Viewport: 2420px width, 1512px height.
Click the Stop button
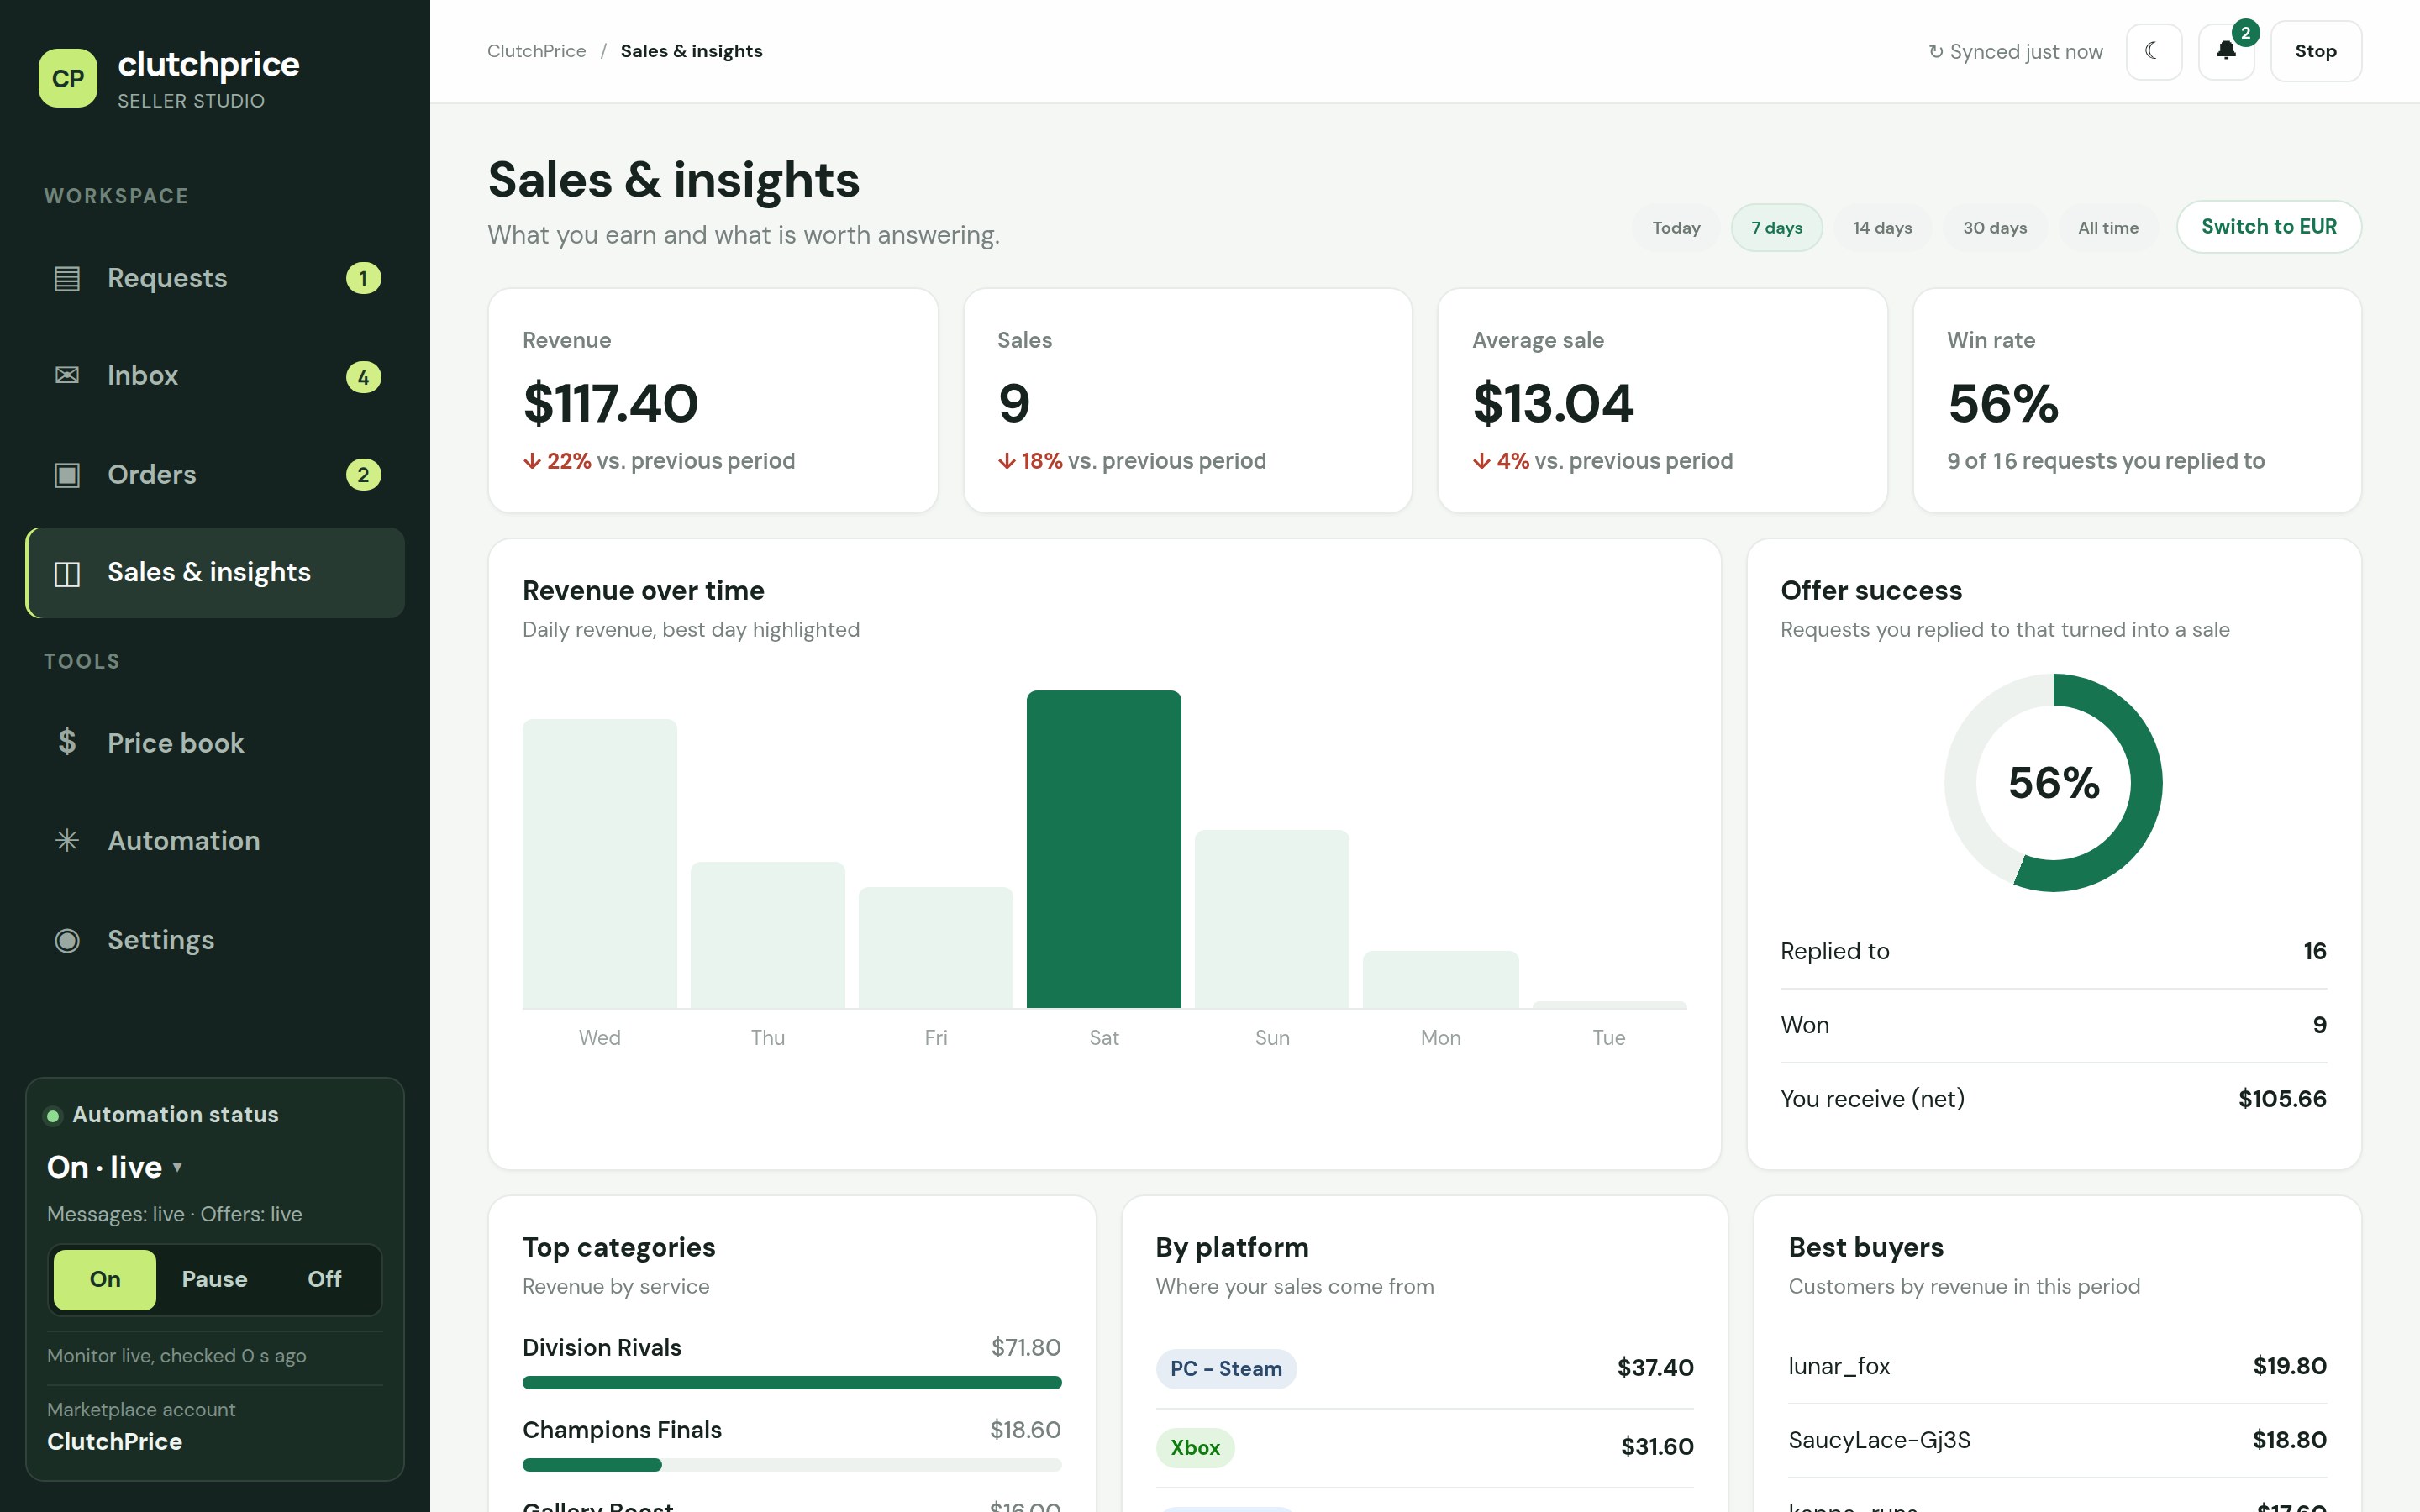pyautogui.click(x=2315, y=51)
